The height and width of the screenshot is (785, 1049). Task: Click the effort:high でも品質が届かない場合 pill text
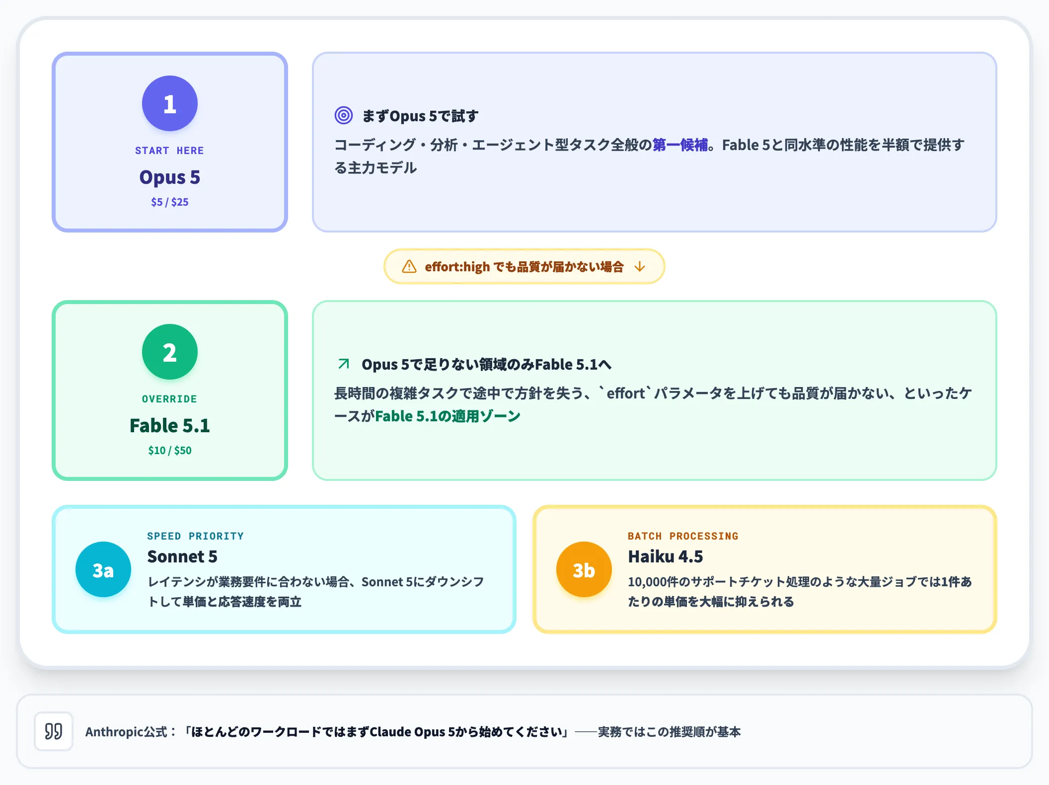pyautogui.click(x=524, y=267)
